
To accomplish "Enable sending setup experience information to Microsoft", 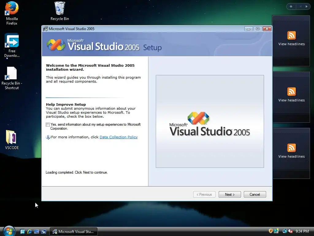I will pyautogui.click(x=48, y=125).
